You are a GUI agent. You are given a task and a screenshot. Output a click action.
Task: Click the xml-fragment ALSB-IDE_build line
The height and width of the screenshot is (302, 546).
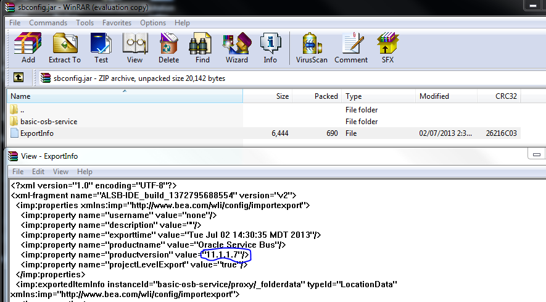pos(153,195)
